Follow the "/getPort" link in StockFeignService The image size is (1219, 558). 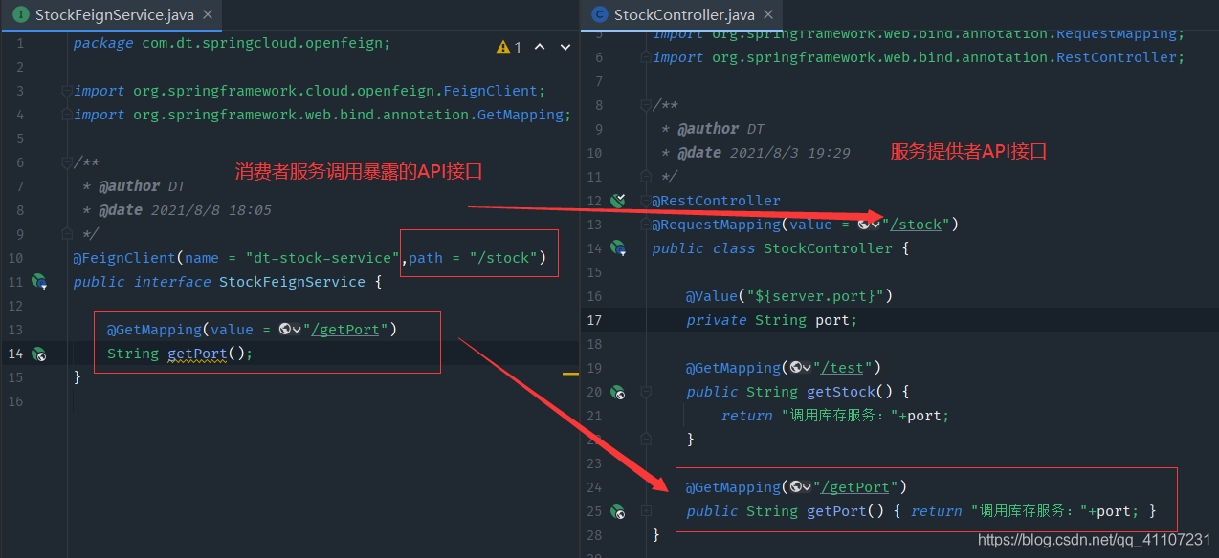(x=346, y=330)
